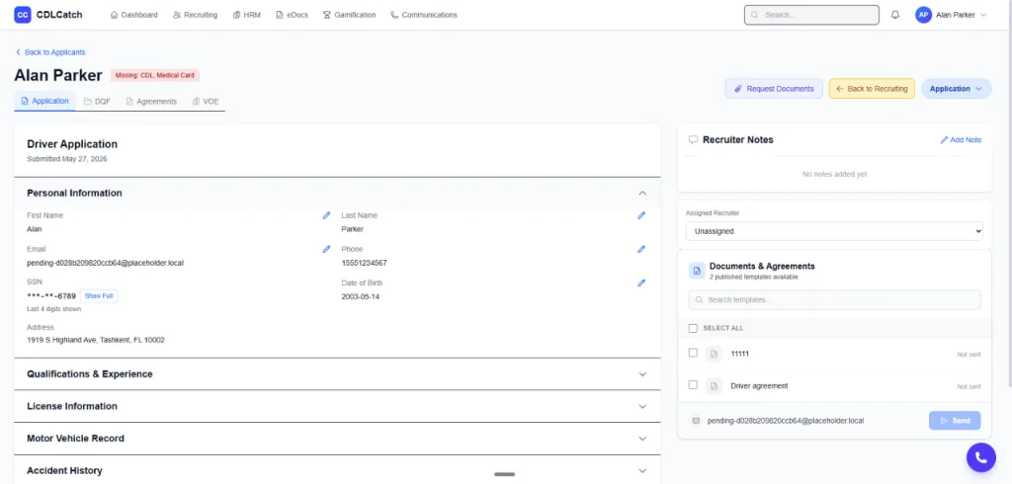Screen dimensions: 1012x484
Task: Expand the Motor Vehicle Record section
Action: click(337, 439)
